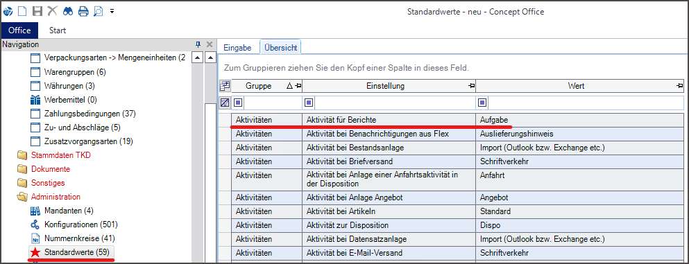This screenshot has height=264, width=689.
Task: Click the delete X icon in quick toolbar
Action: point(53,11)
